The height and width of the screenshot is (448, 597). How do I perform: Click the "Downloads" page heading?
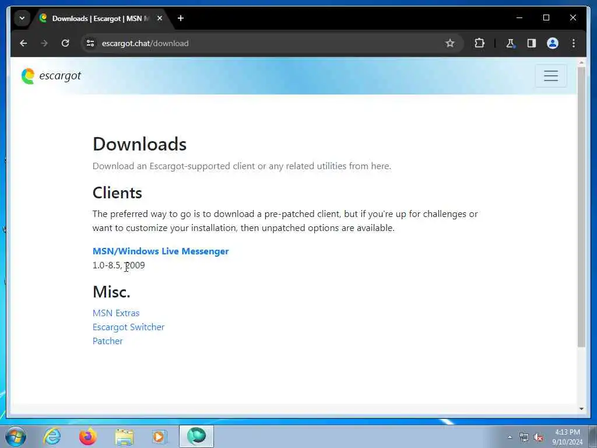[140, 145]
